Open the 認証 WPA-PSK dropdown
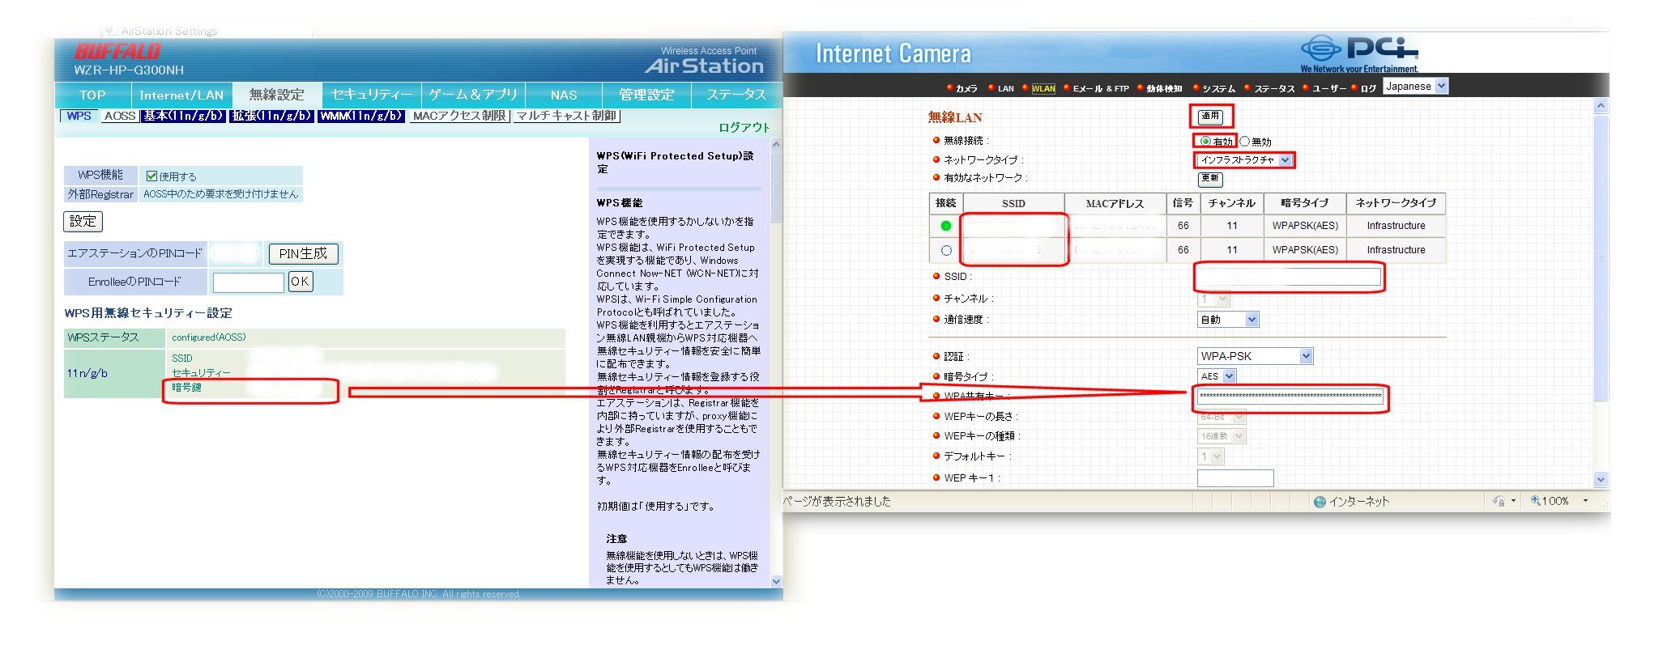This screenshot has height=645, width=1663. (x=1255, y=356)
